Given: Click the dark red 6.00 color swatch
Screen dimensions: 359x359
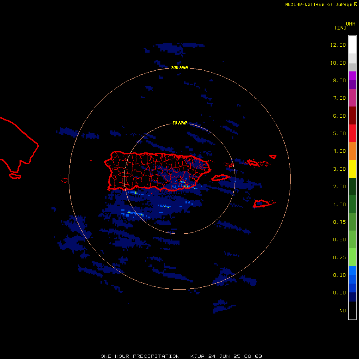Looking at the screenshot, I should pyautogui.click(x=352, y=116).
